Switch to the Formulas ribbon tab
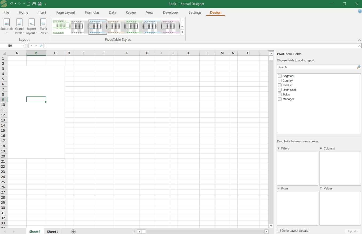 [92, 13]
